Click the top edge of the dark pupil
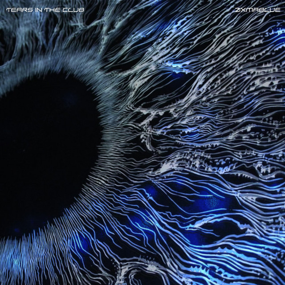Viewport: 285px width, 285px height. (x=45, y=76)
